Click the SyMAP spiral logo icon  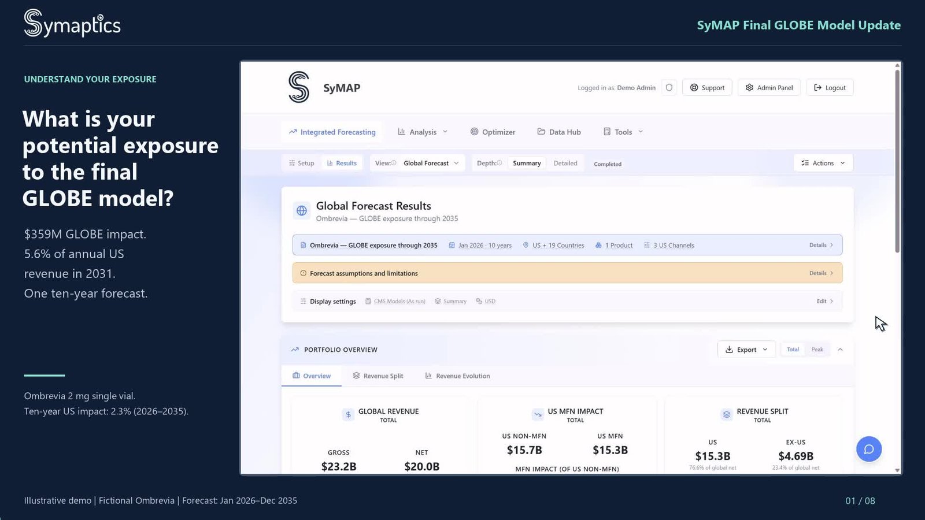(299, 87)
